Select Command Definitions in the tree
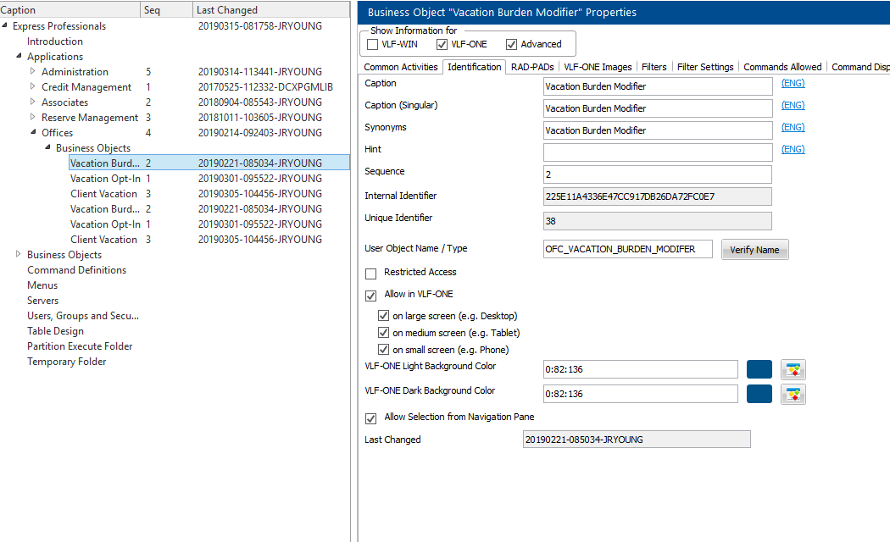This screenshot has height=542, width=890. (x=76, y=270)
